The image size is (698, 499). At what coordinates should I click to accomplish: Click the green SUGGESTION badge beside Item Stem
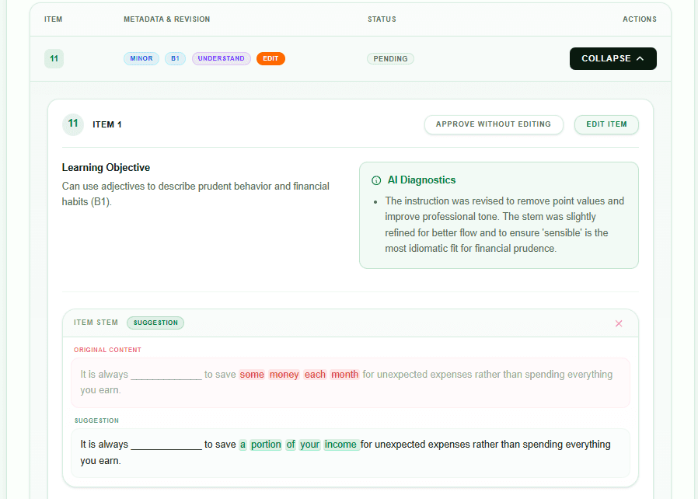tap(155, 323)
